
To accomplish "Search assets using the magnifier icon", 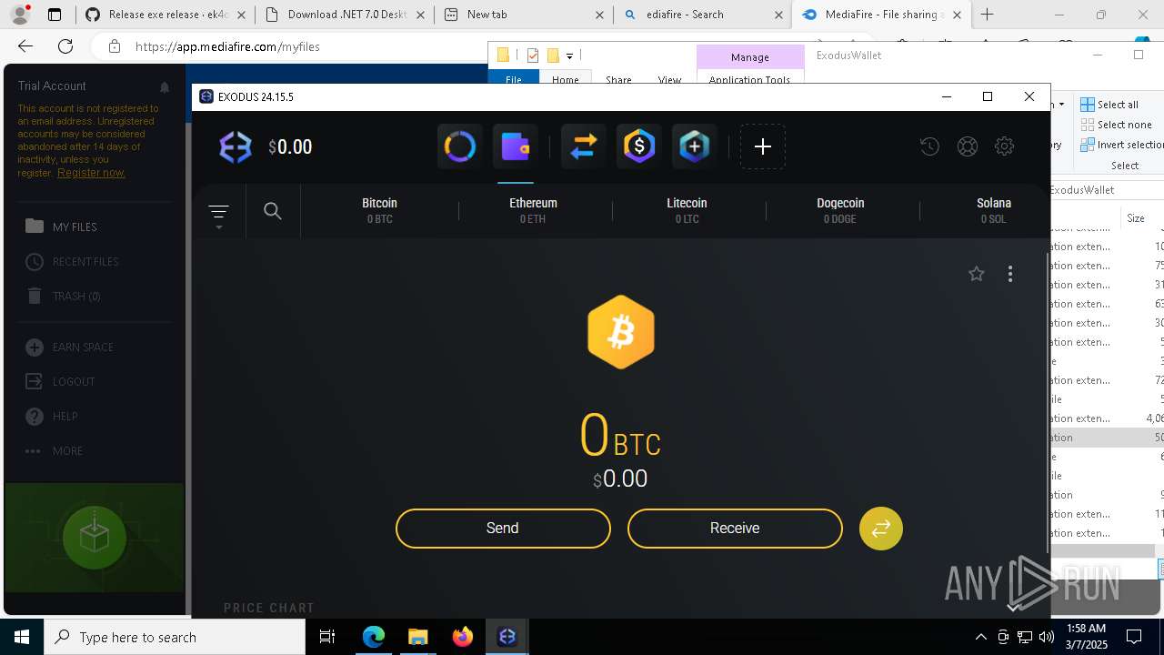I will [272, 211].
